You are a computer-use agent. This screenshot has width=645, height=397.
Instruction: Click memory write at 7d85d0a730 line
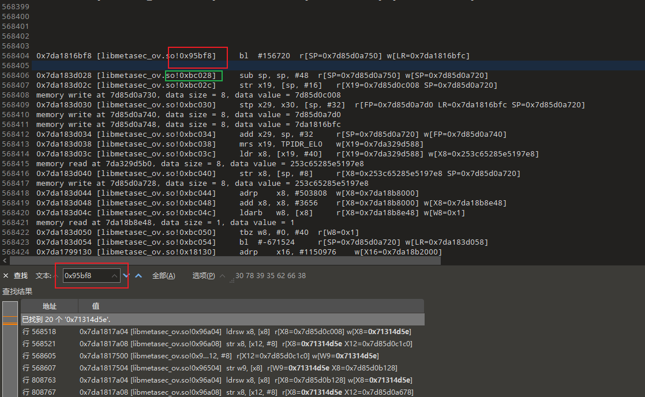pyautogui.click(x=189, y=95)
